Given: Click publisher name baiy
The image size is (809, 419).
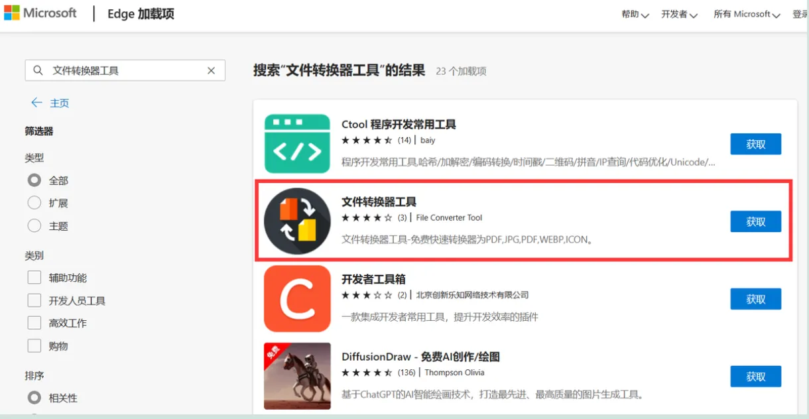Looking at the screenshot, I should (428, 141).
